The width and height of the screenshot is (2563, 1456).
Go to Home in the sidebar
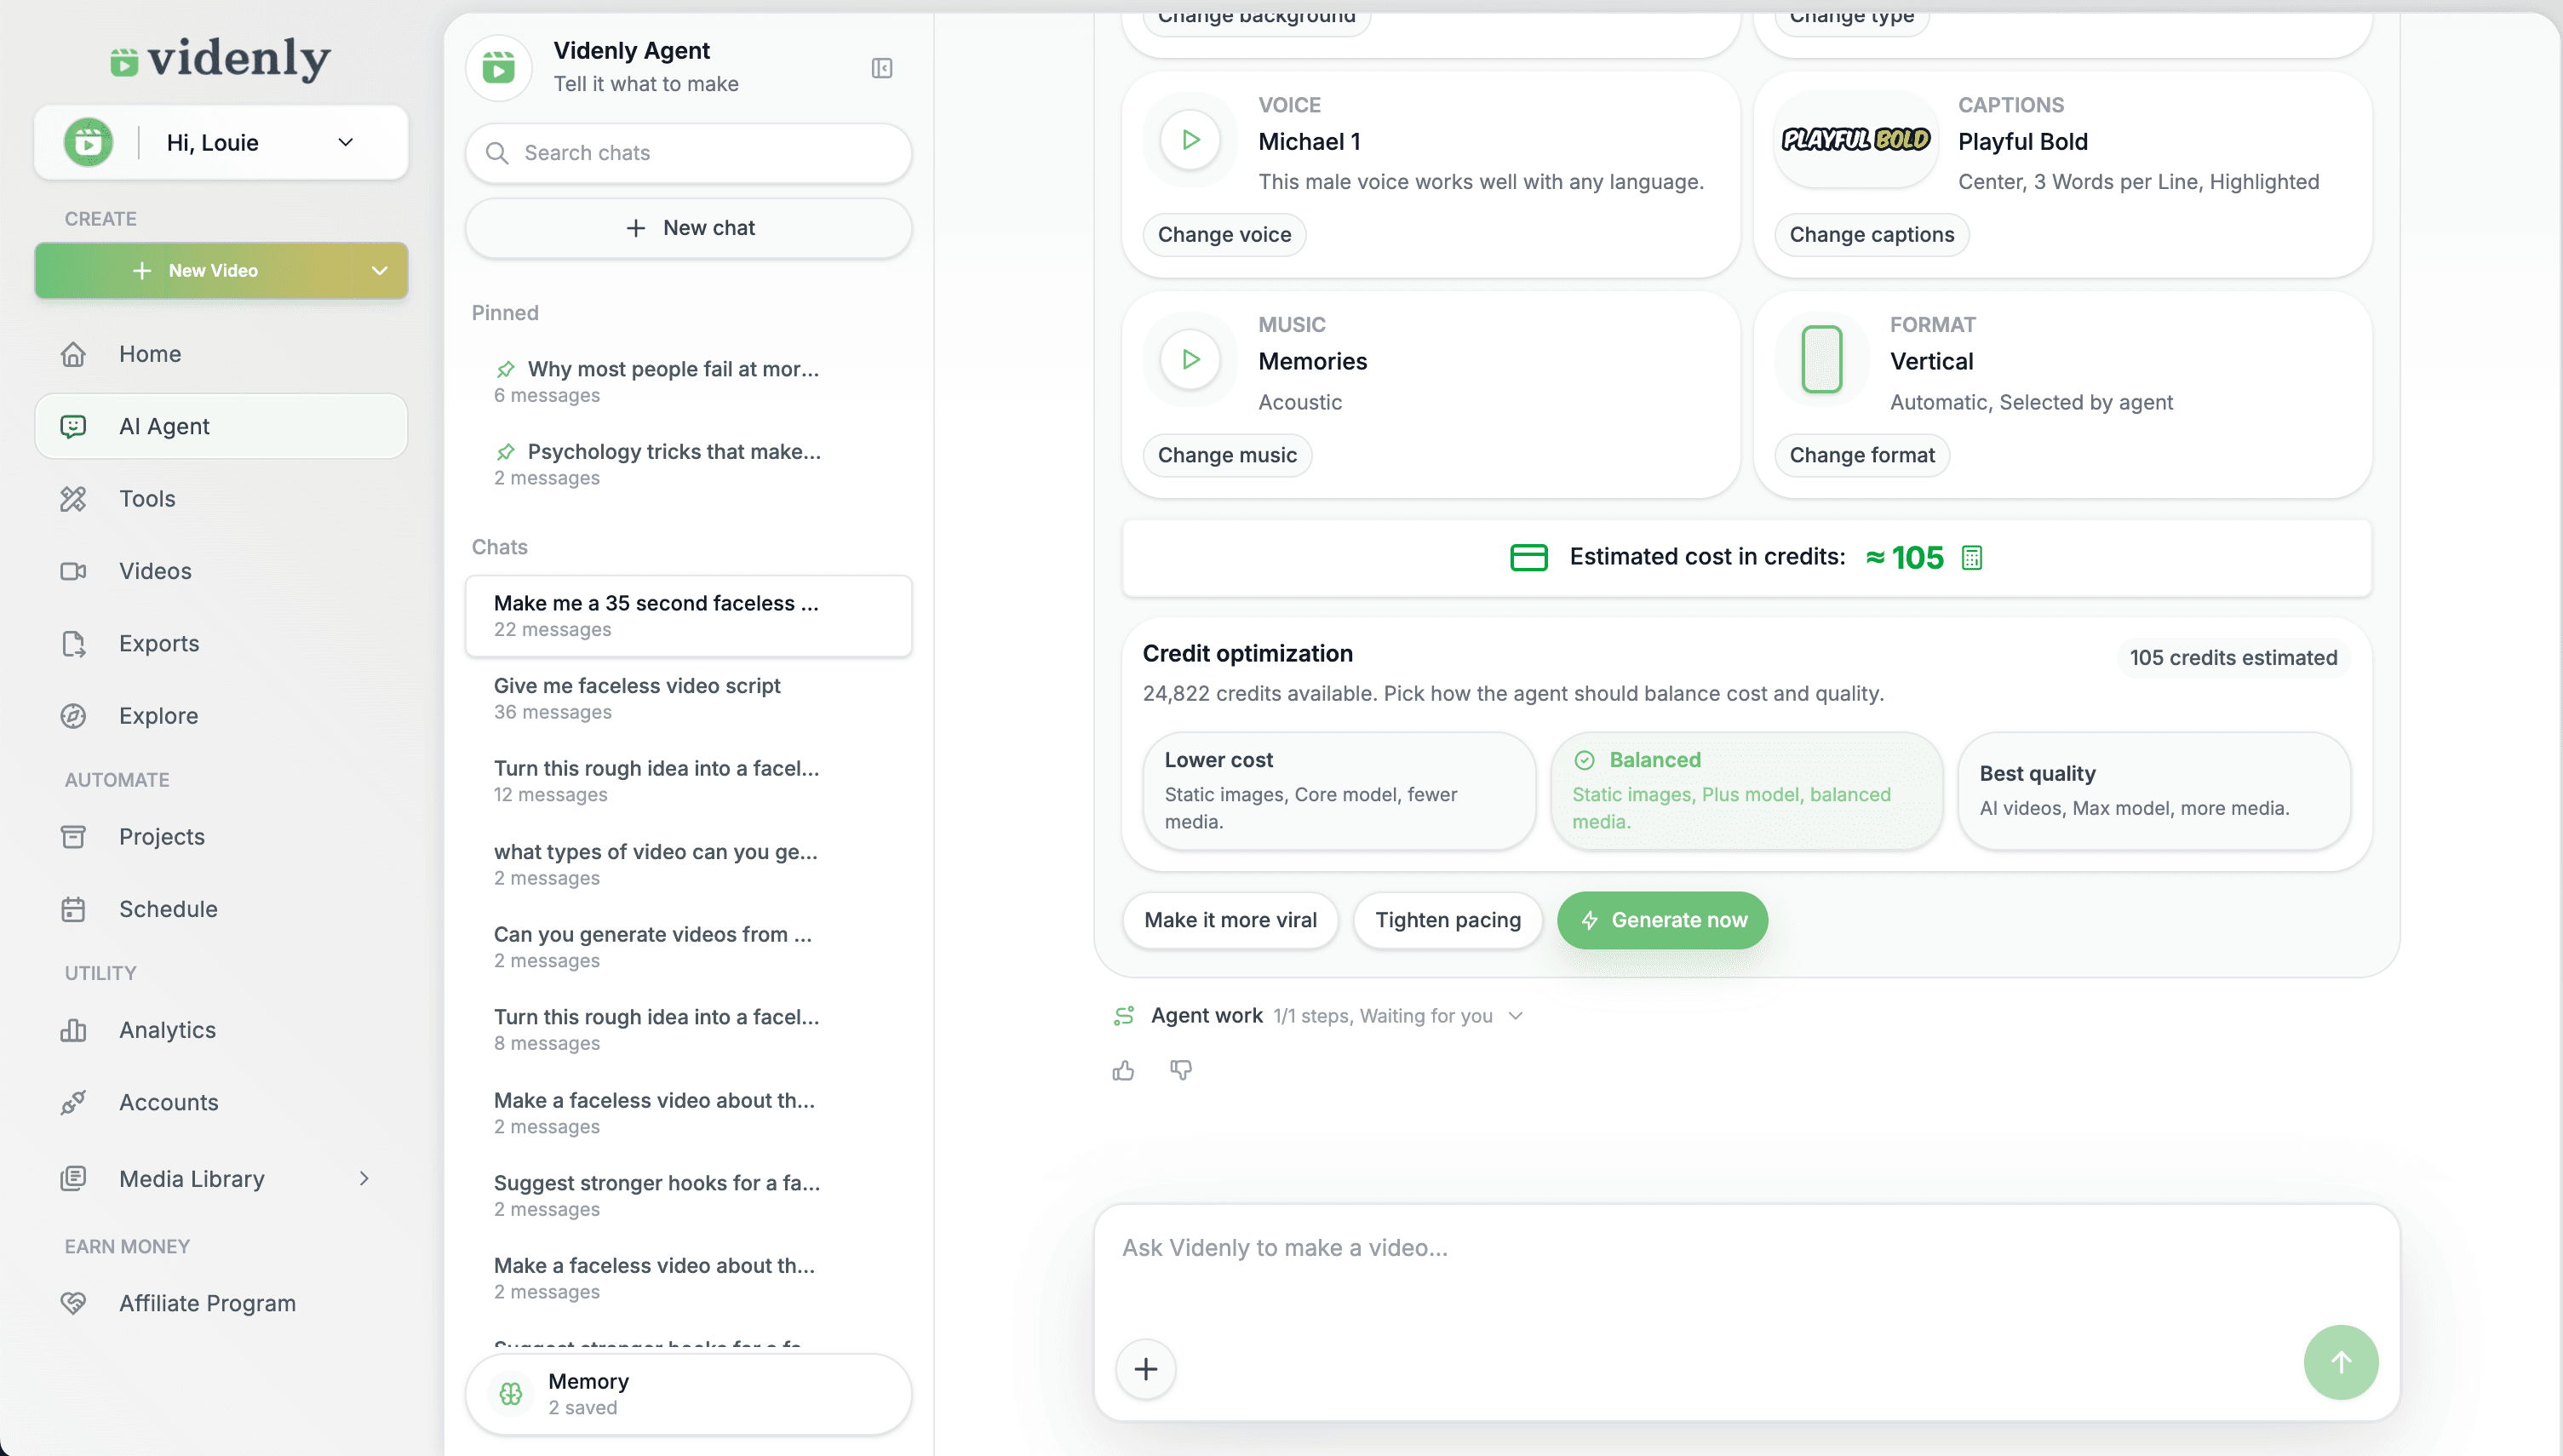click(x=221, y=354)
